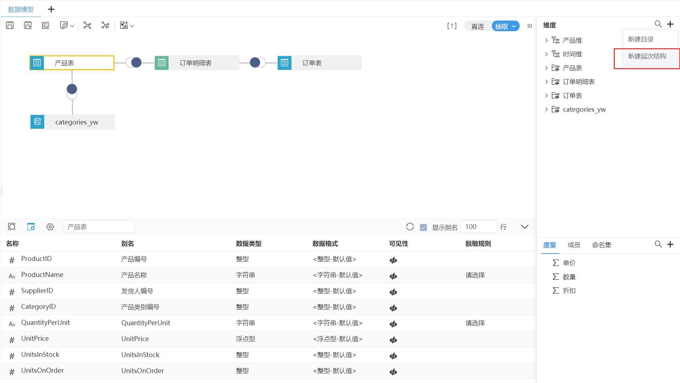
Task: Click the dimension search magnifier icon
Action: click(658, 24)
